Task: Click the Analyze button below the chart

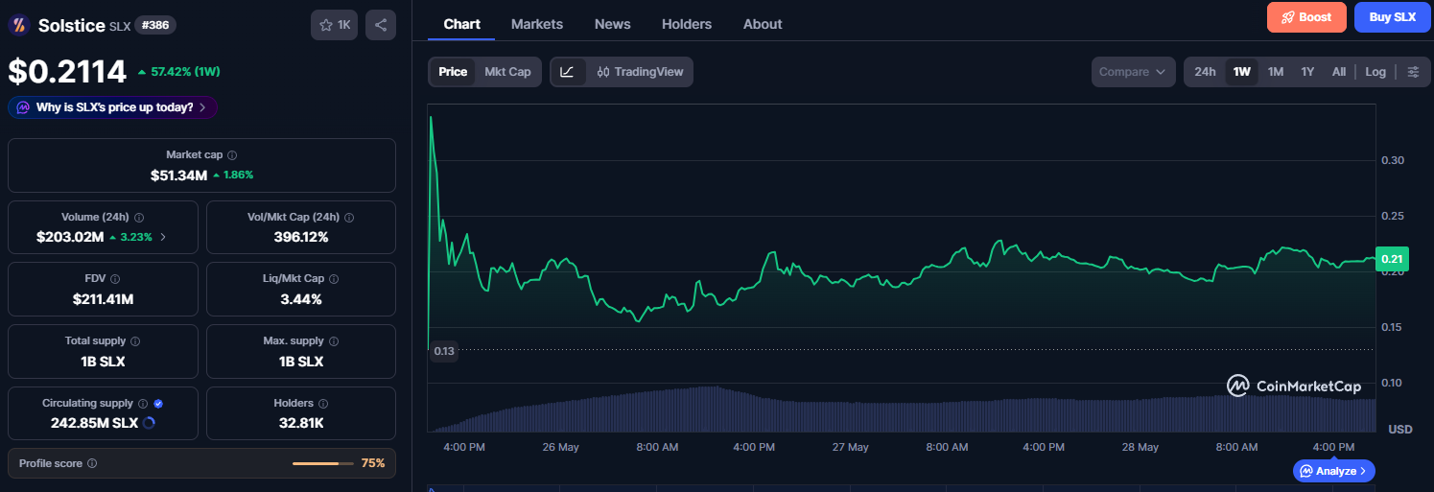Action: (x=1333, y=471)
